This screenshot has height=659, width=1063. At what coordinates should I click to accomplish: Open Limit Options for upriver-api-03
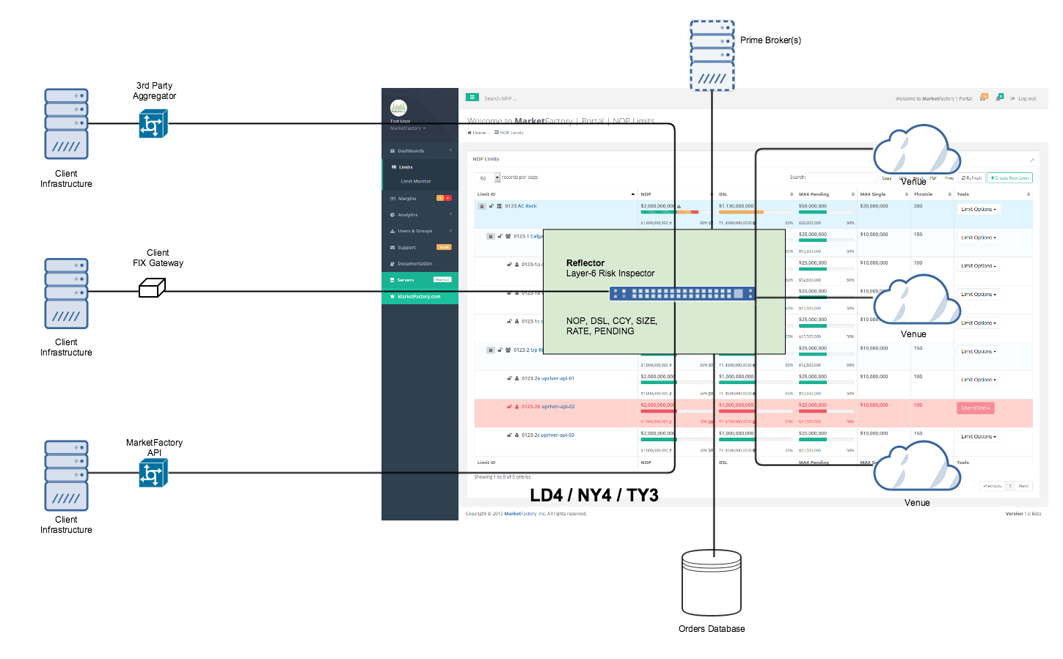tap(979, 437)
